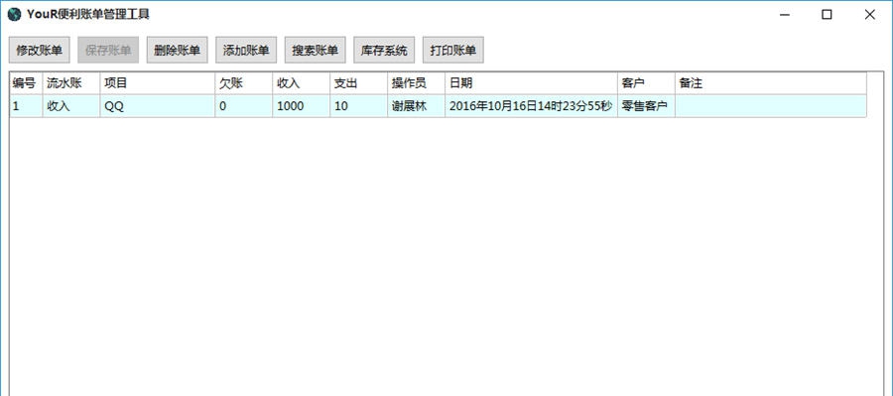The width and height of the screenshot is (893, 396).
Task: Click the empty 备注 cell in row 1
Action: click(771, 106)
